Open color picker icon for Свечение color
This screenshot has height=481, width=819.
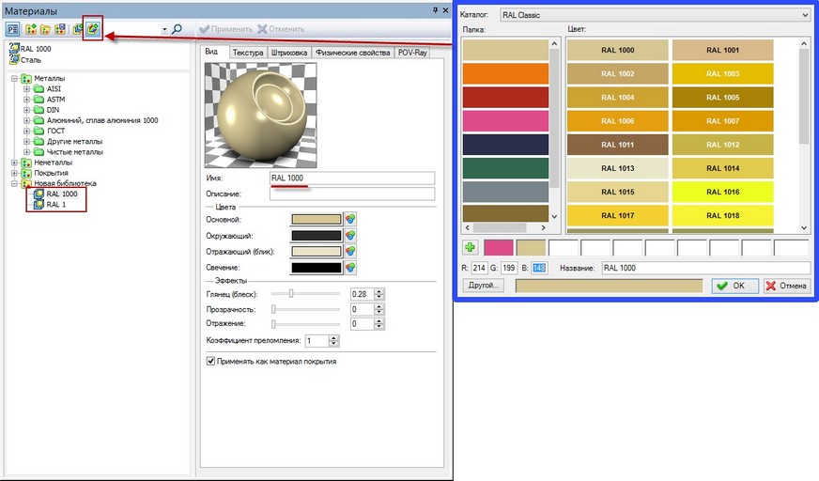click(x=350, y=268)
